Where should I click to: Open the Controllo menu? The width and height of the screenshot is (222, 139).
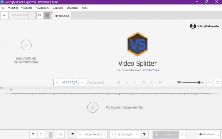[x=58, y=8]
